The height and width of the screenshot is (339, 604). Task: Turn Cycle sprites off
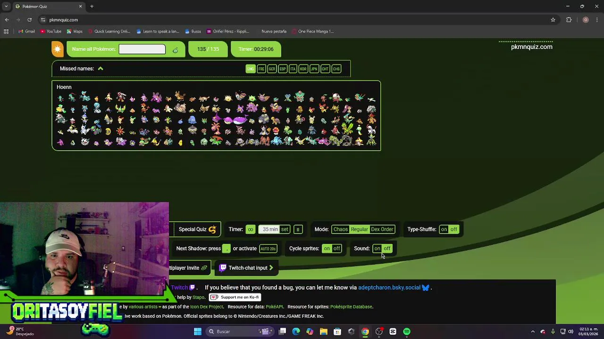point(336,249)
